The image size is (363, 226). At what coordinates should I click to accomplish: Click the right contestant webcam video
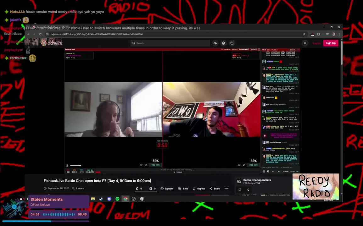pos(212,109)
